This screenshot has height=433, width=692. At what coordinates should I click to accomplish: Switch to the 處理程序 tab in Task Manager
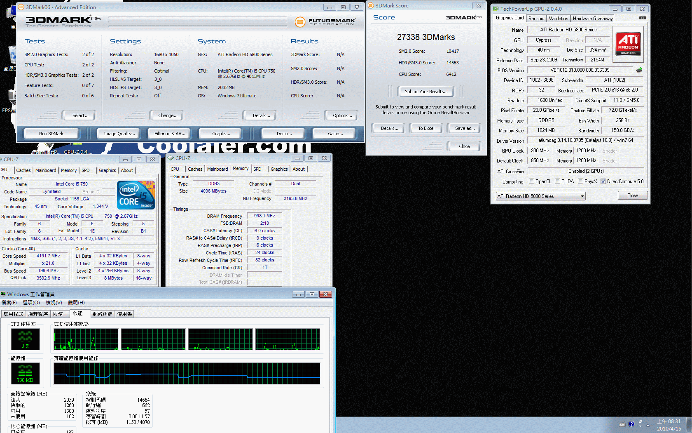point(38,314)
